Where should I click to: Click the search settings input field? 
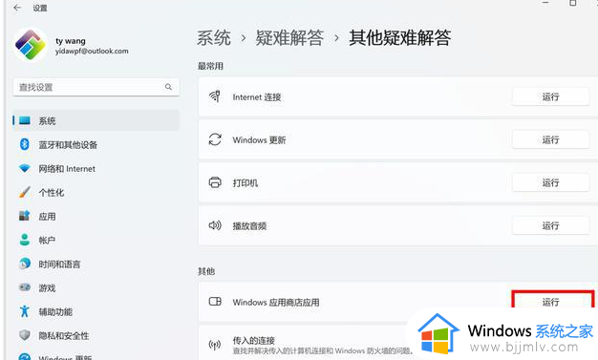[96, 87]
